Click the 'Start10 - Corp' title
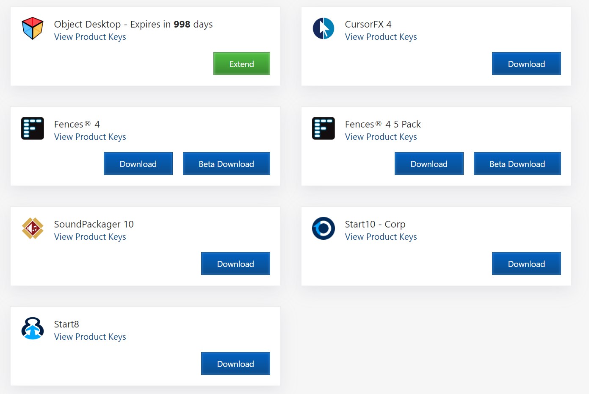 (x=375, y=224)
